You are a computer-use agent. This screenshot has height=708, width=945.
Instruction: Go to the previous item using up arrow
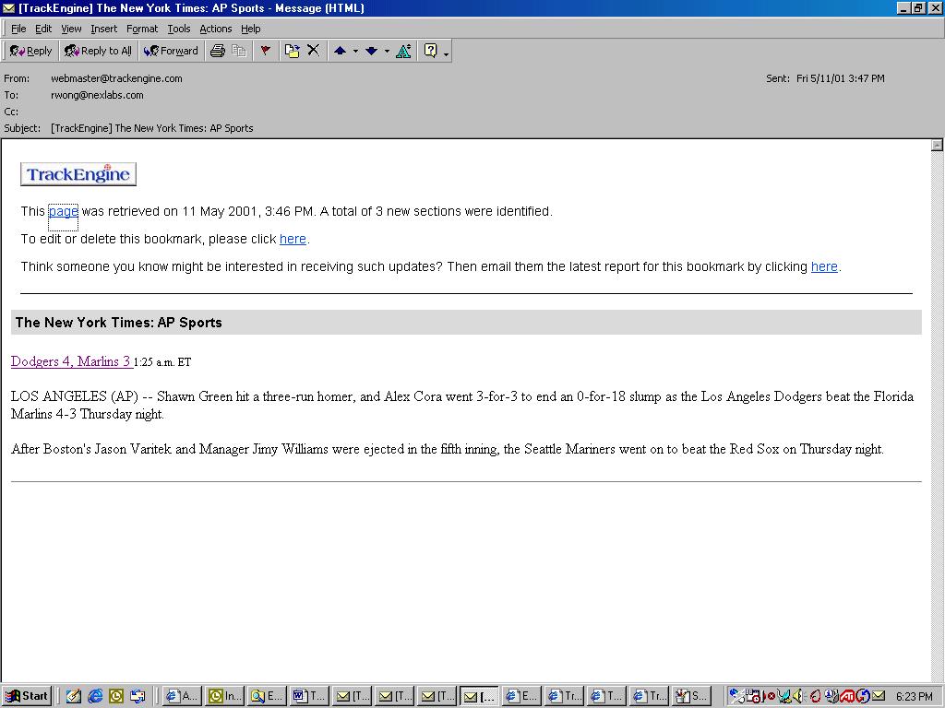point(340,52)
